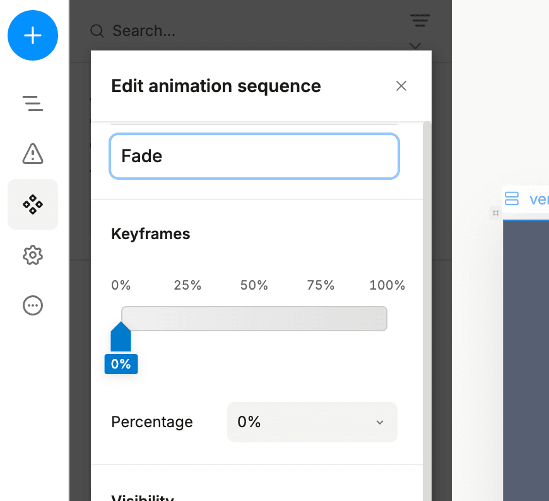549x501 pixels.
Task: Open the settings gear in the sidebar
Action: click(x=32, y=255)
